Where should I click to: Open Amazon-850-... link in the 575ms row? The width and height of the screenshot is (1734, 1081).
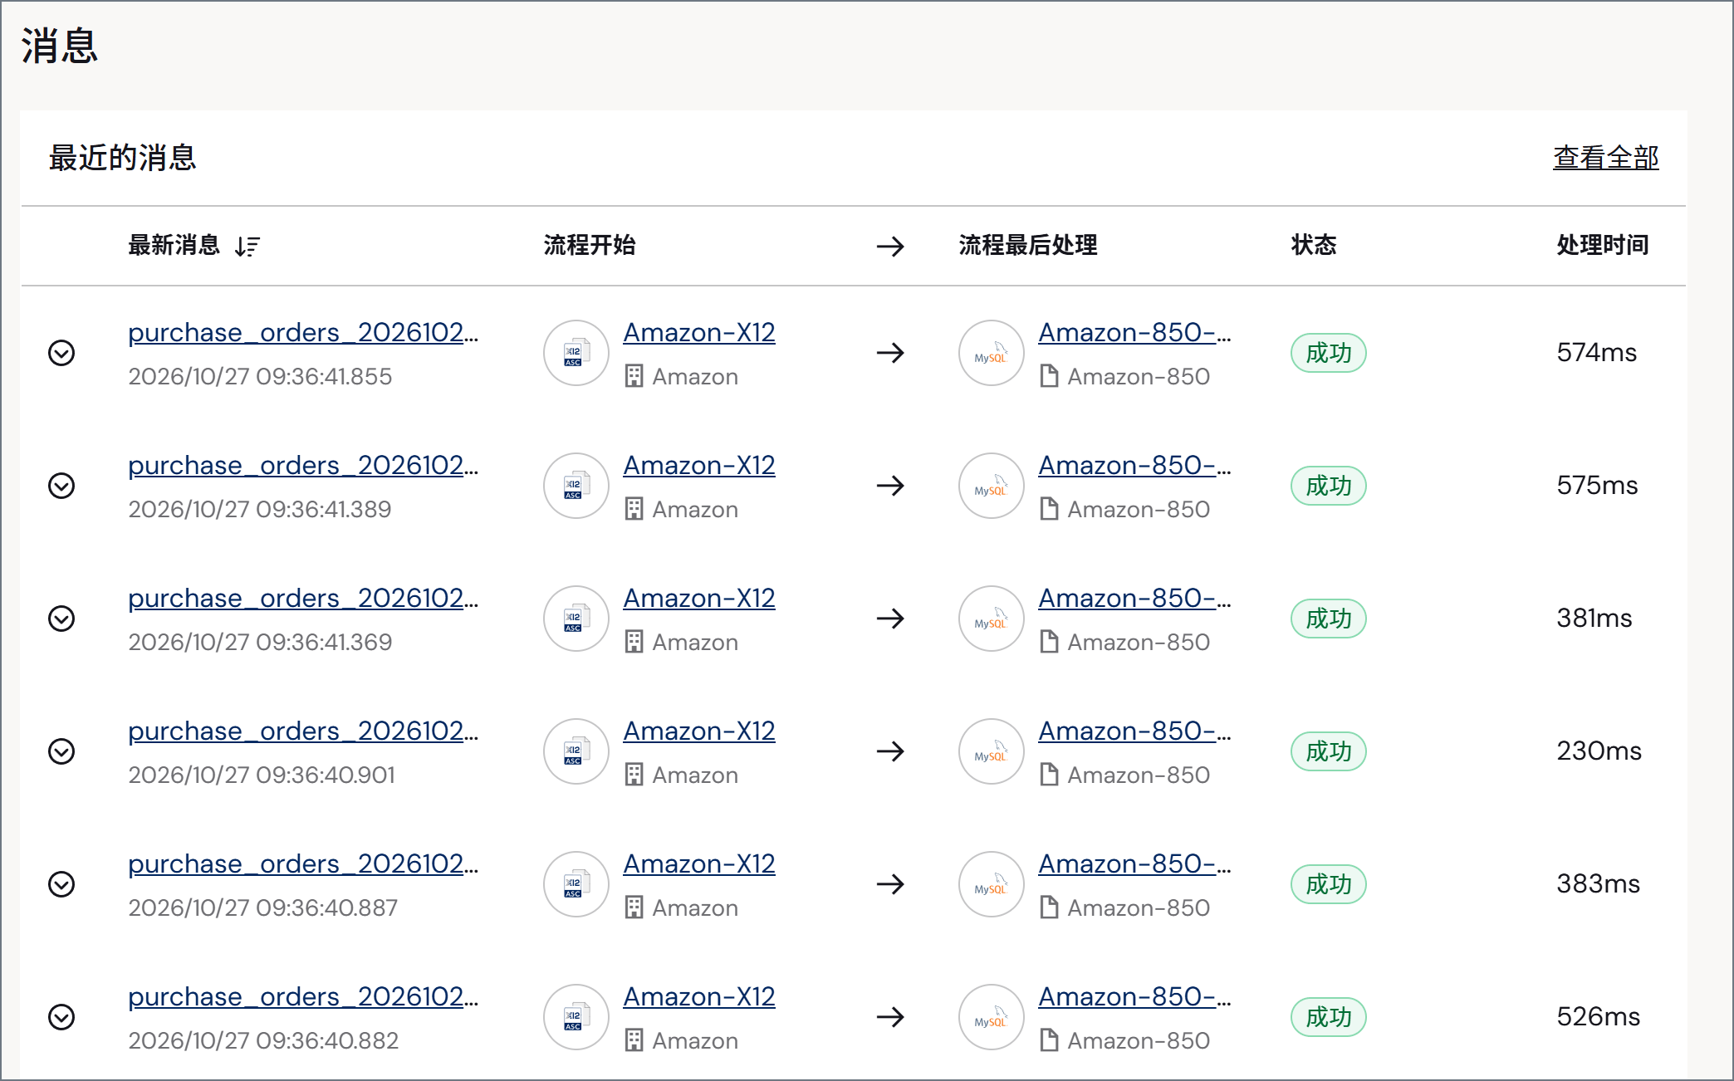pyautogui.click(x=1134, y=465)
